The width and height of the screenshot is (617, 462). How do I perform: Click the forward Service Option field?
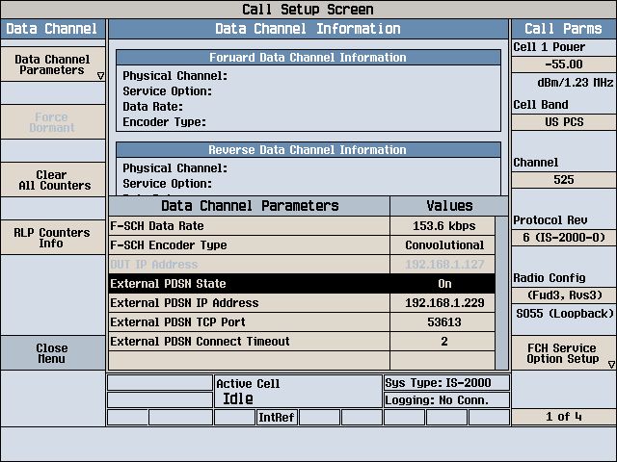coord(167,91)
